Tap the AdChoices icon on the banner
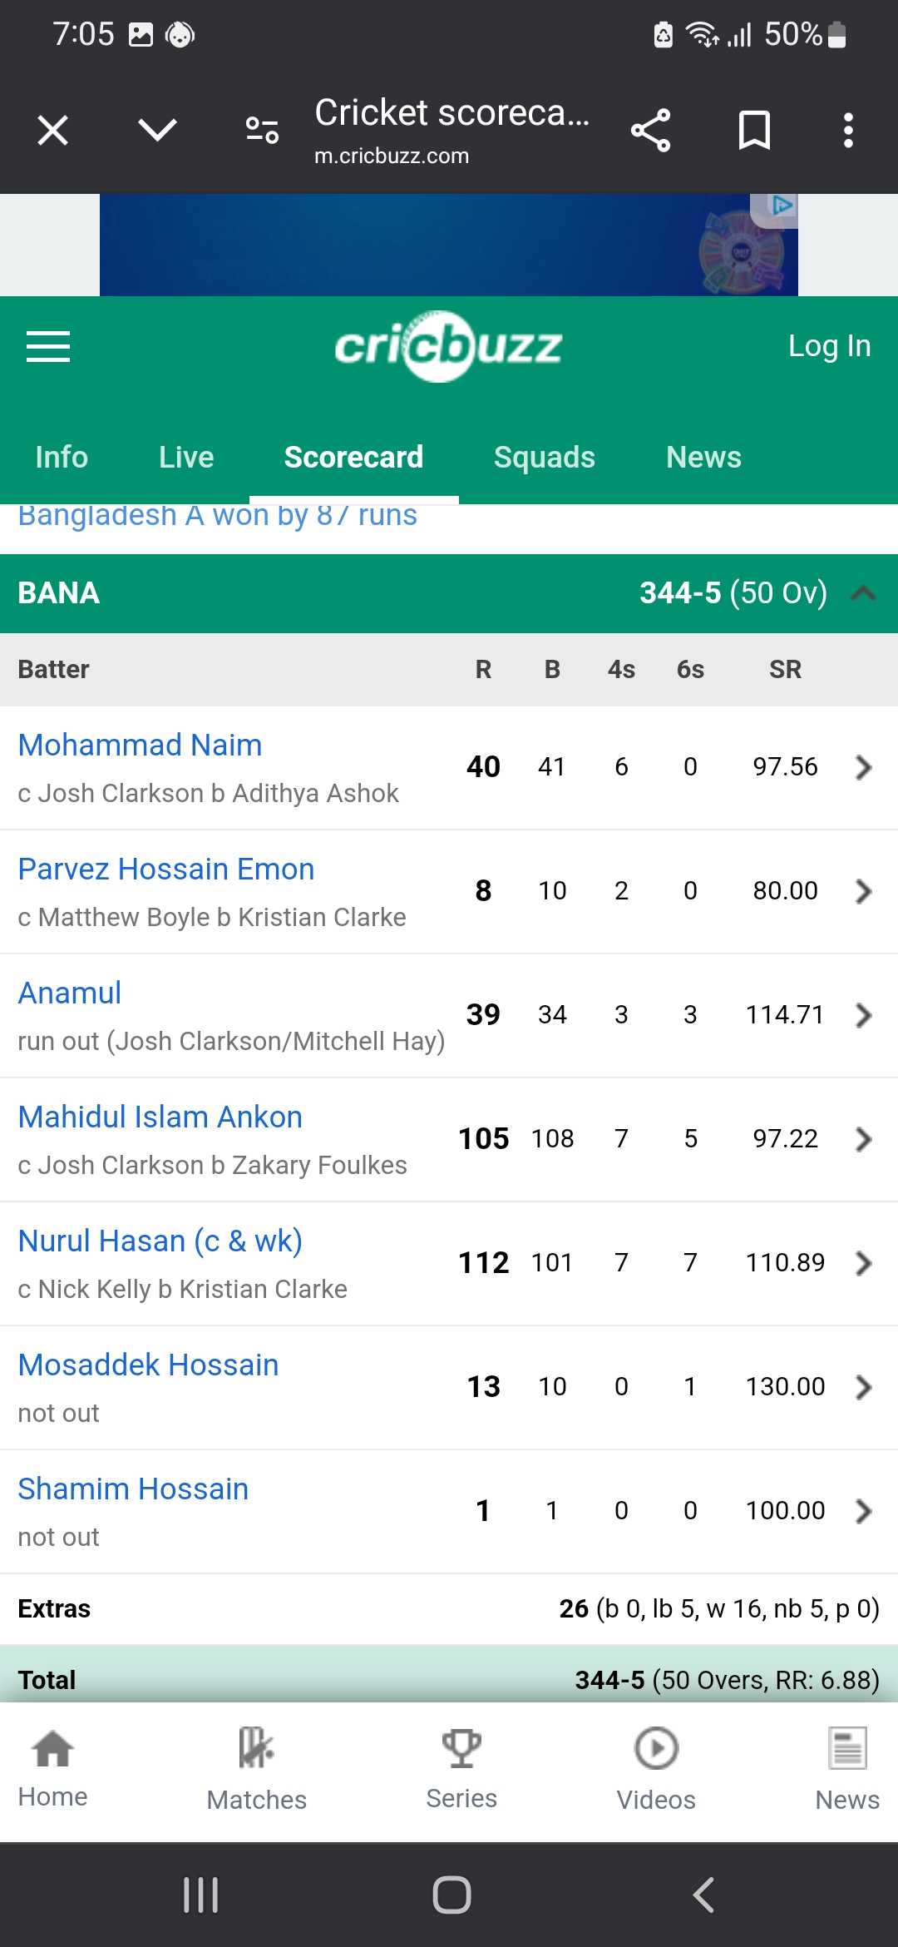This screenshot has height=1947, width=898. tap(782, 205)
